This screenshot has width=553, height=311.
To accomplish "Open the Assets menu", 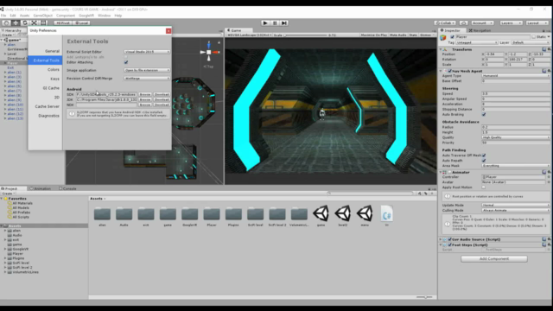I will [x=25, y=16].
